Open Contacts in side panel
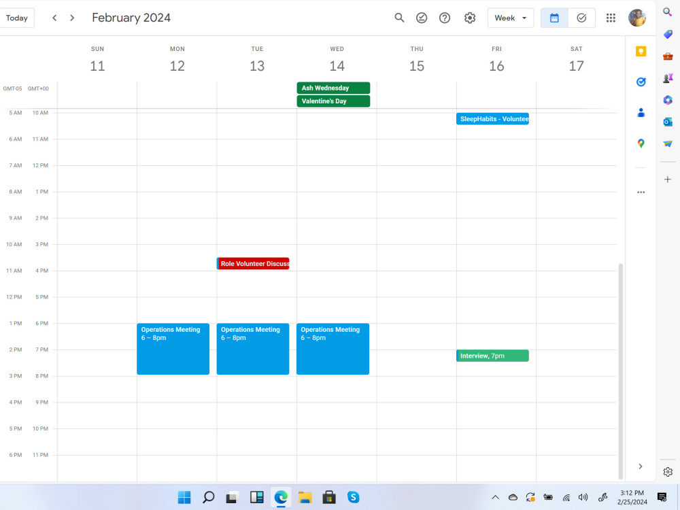 (x=641, y=113)
